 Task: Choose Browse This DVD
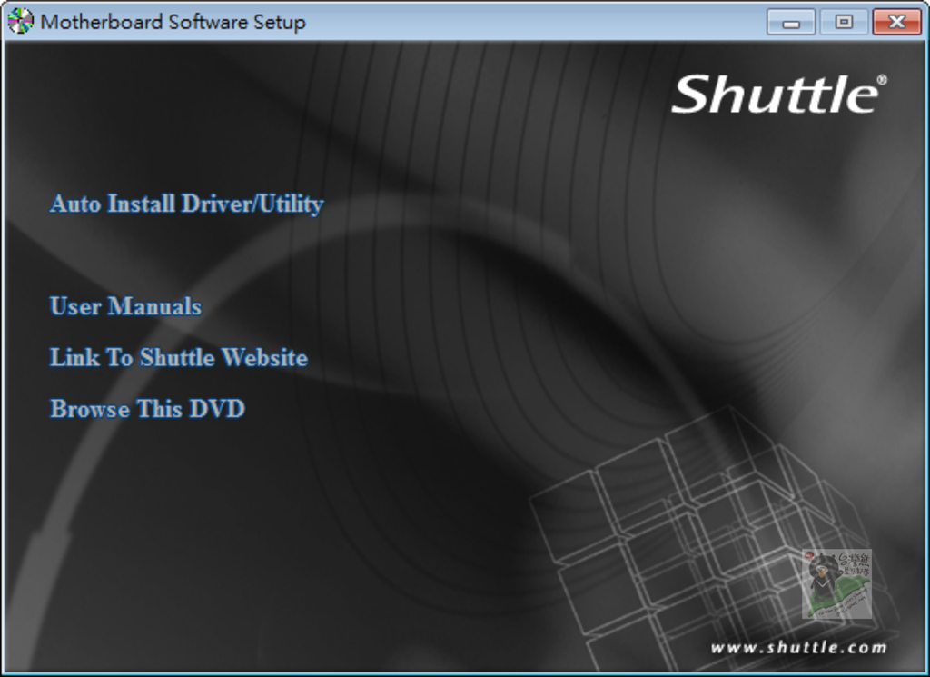click(147, 409)
